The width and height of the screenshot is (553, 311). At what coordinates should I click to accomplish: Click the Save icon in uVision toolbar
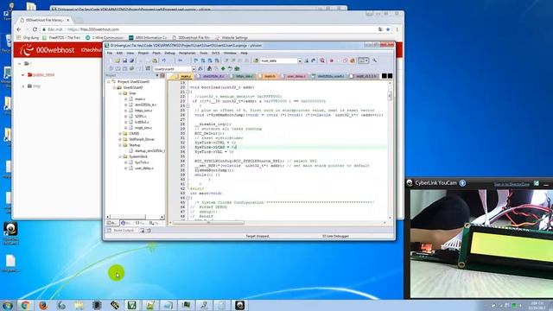tap(124, 60)
